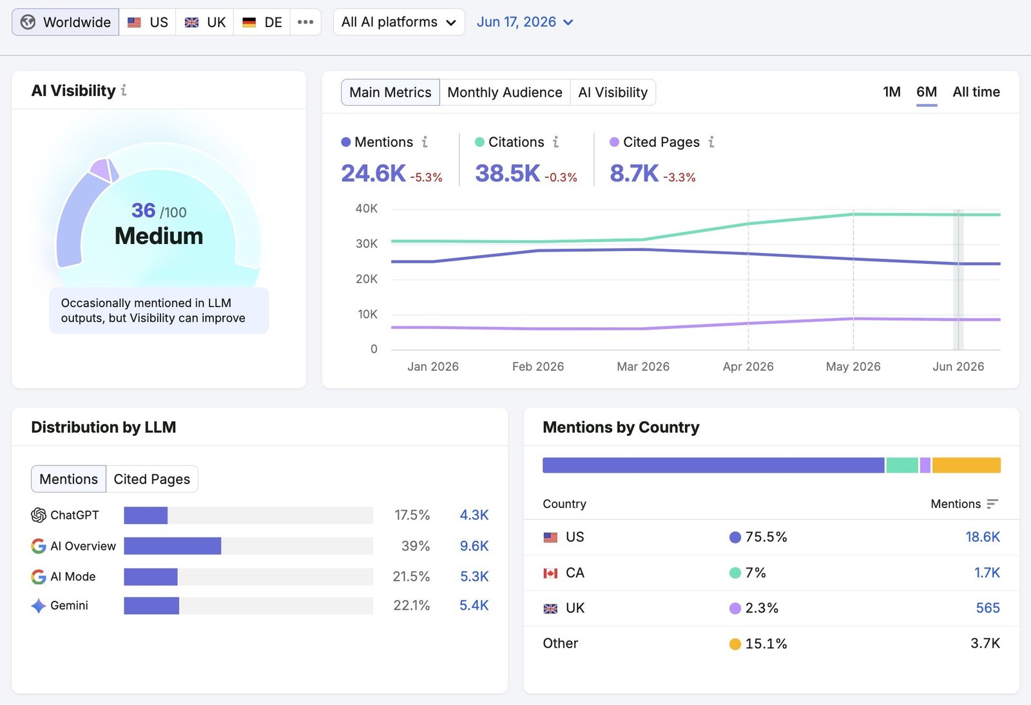
Task: Open the 5.3K AI Mode mentions link
Action: pyautogui.click(x=474, y=577)
